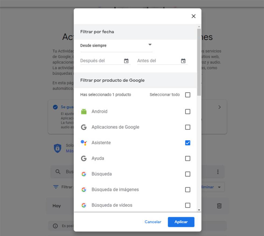Click the search magnifier icon in background page
This screenshot has height=236, width=264.
point(58,172)
